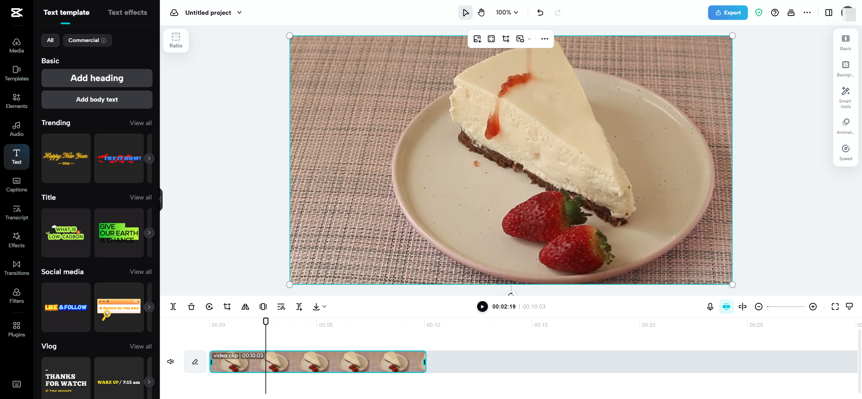Switch to the Text template tab
Viewport: 862px width, 399px height.
click(65, 12)
